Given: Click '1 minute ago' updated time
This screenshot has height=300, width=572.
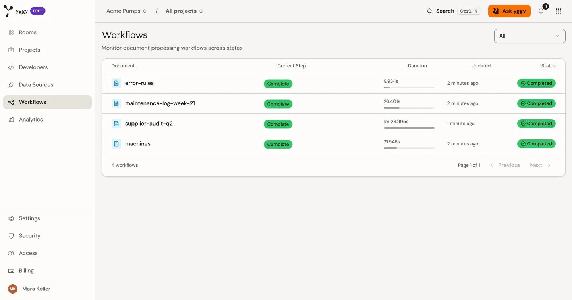Looking at the screenshot, I should point(461,124).
